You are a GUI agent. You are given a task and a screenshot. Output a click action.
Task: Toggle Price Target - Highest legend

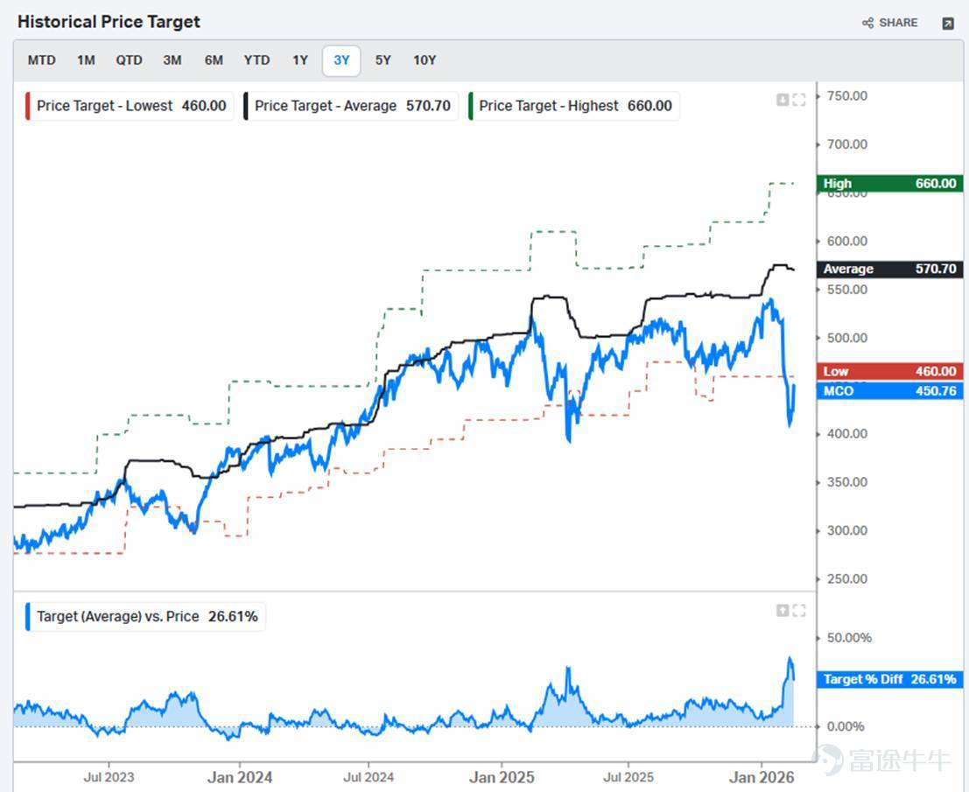(x=573, y=106)
